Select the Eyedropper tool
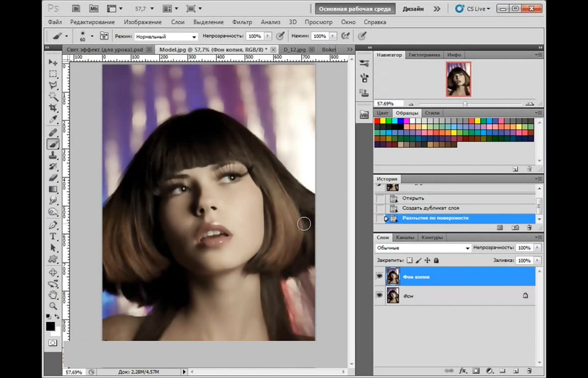The width and height of the screenshot is (588, 378). point(53,119)
